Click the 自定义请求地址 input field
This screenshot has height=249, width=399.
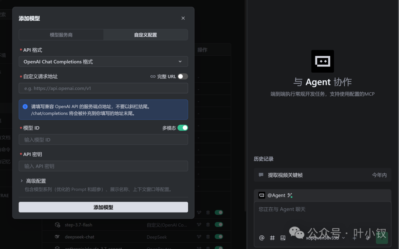point(103,88)
